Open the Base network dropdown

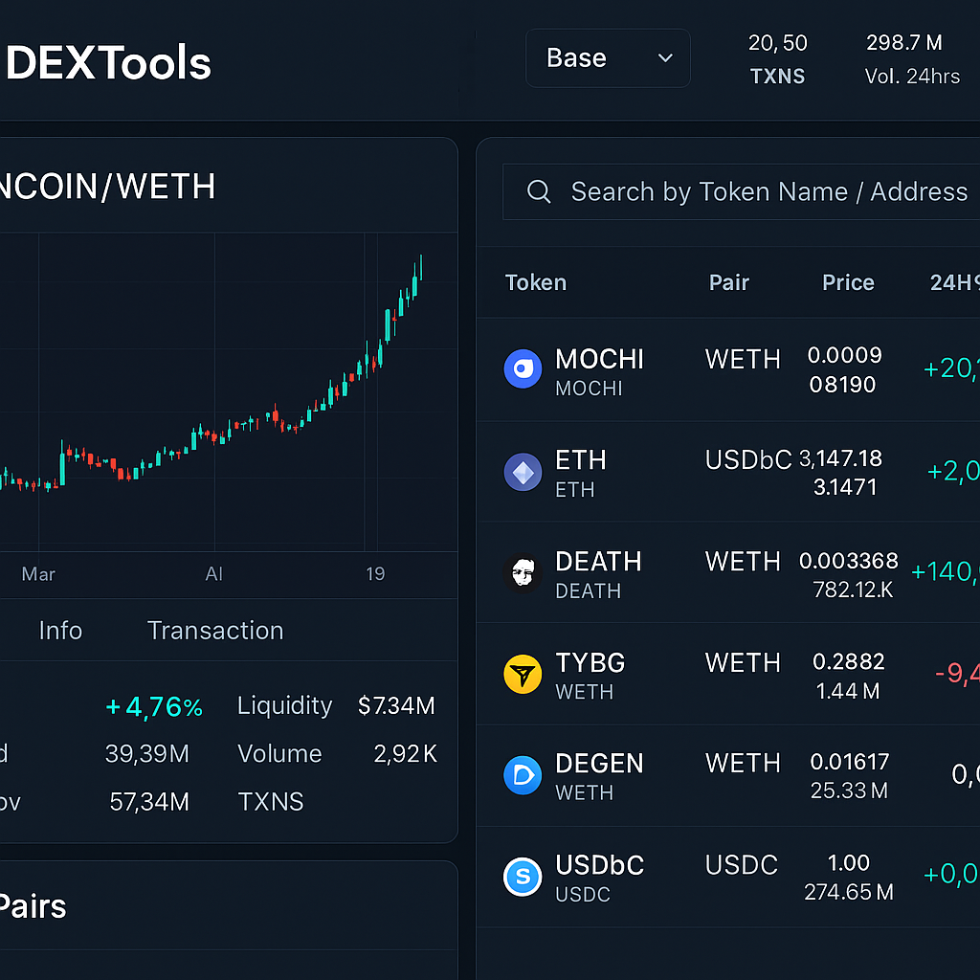pyautogui.click(x=608, y=57)
